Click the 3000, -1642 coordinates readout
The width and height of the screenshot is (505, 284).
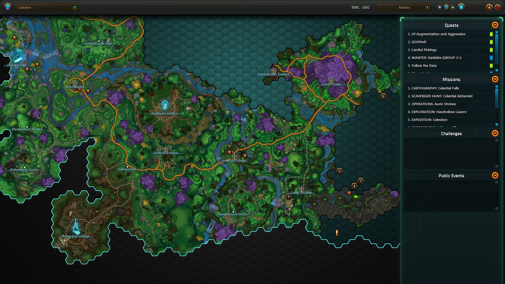(360, 7)
